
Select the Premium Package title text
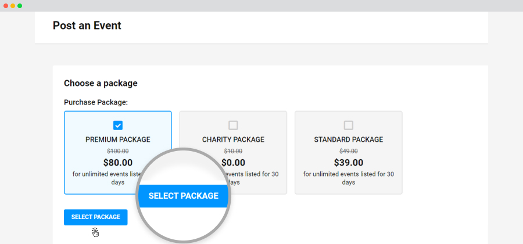click(x=118, y=139)
